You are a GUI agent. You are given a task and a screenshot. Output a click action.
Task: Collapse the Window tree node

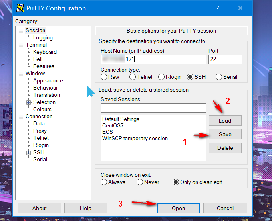[21, 74]
